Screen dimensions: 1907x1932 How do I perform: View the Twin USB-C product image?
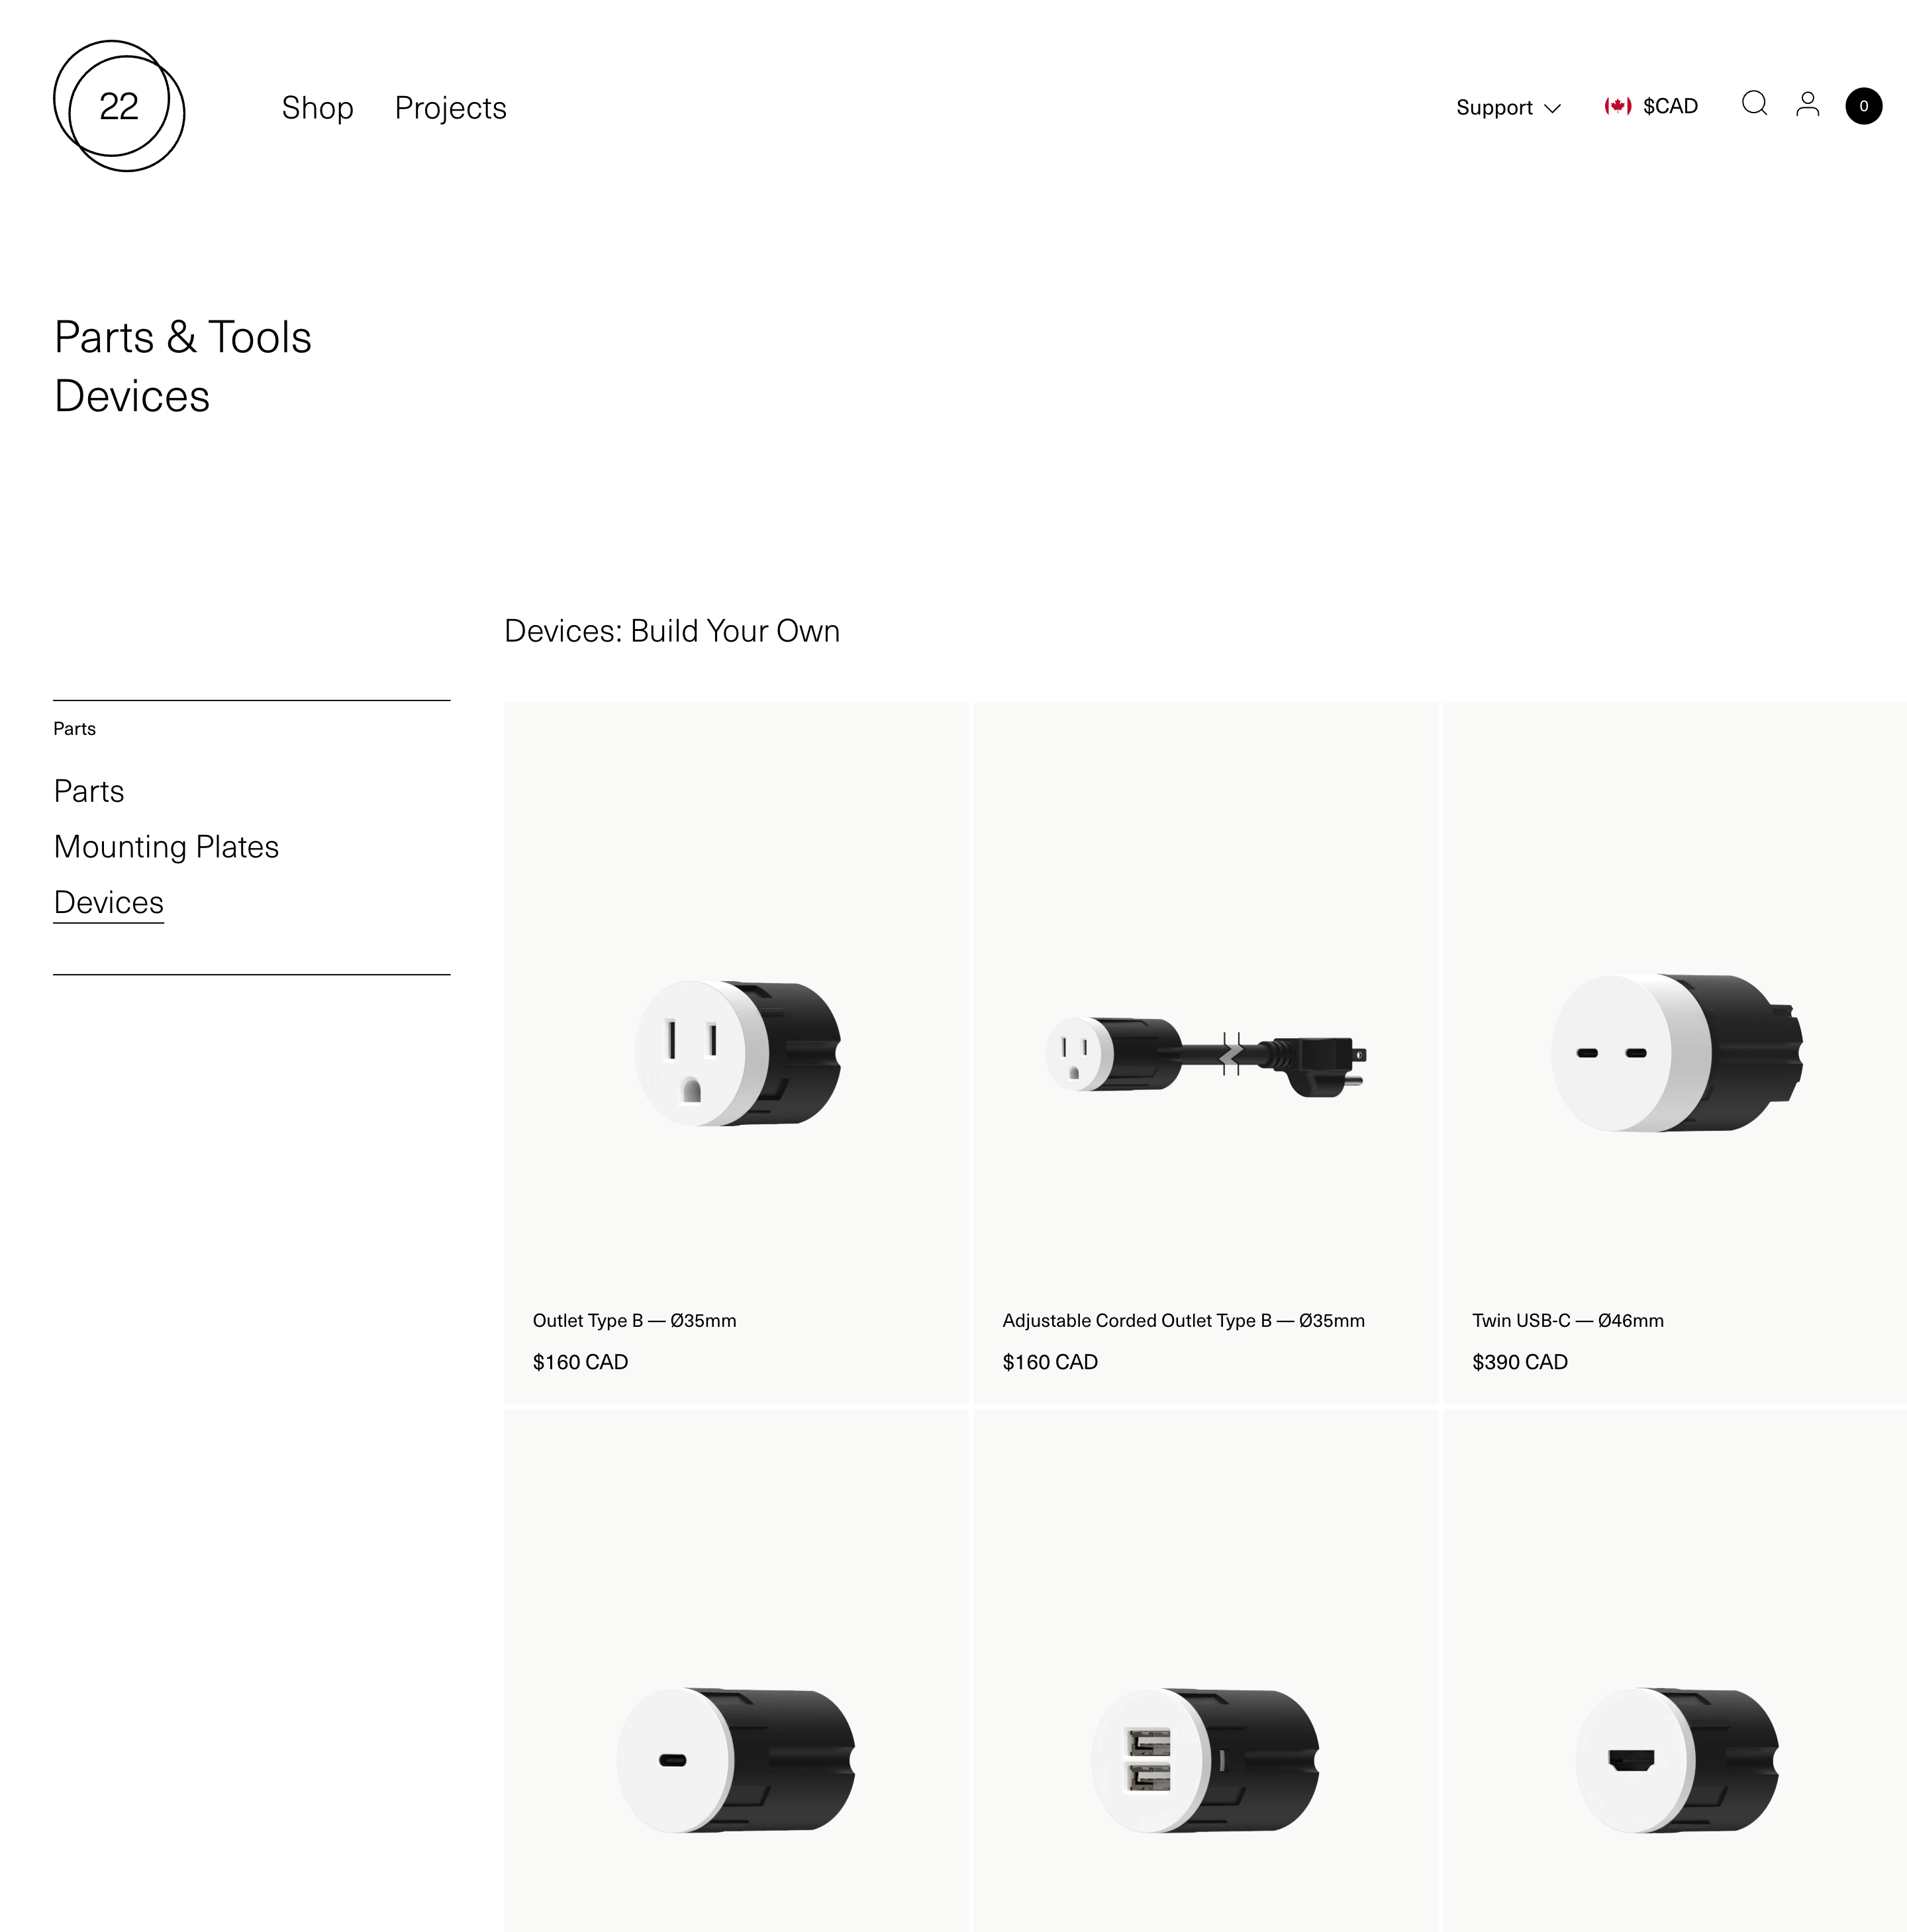pyautogui.click(x=1674, y=1055)
